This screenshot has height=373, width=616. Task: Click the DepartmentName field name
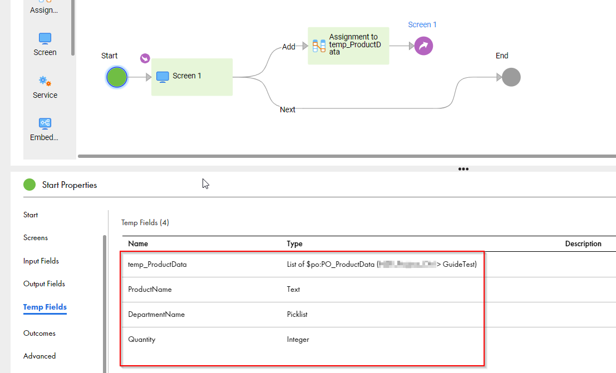(156, 315)
